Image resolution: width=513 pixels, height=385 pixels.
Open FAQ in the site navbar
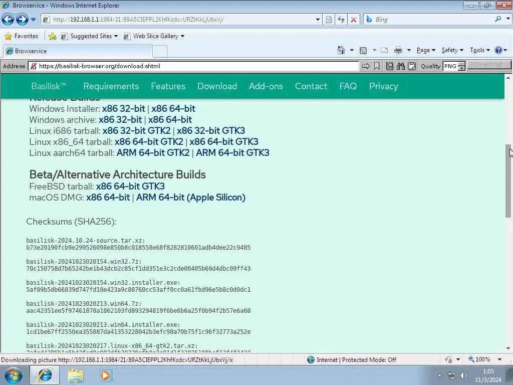click(x=348, y=86)
